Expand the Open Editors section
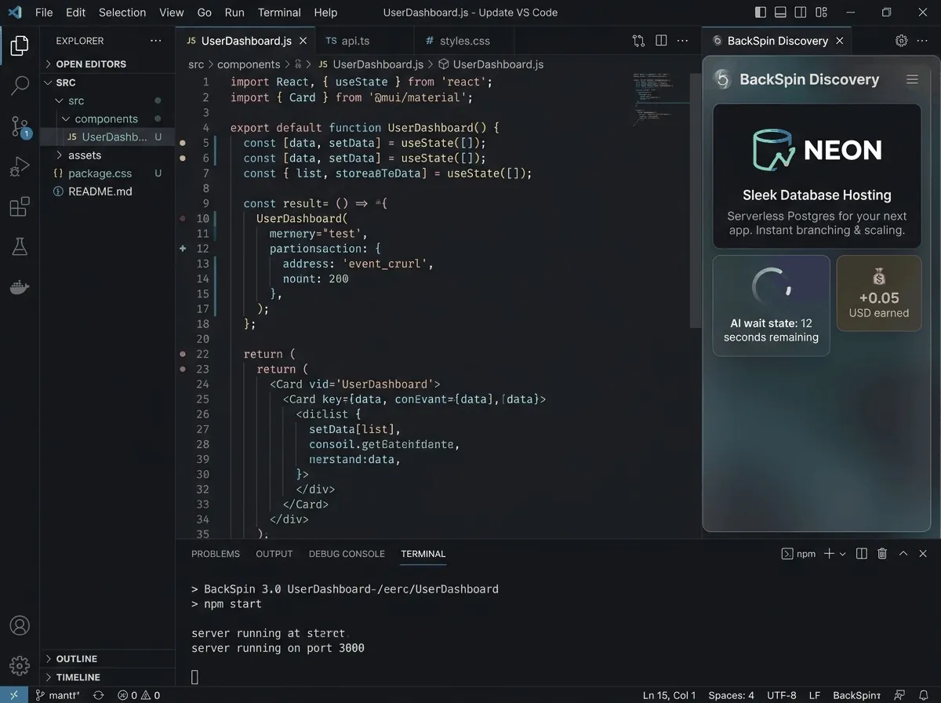The height and width of the screenshot is (703, 941). [x=107, y=64]
